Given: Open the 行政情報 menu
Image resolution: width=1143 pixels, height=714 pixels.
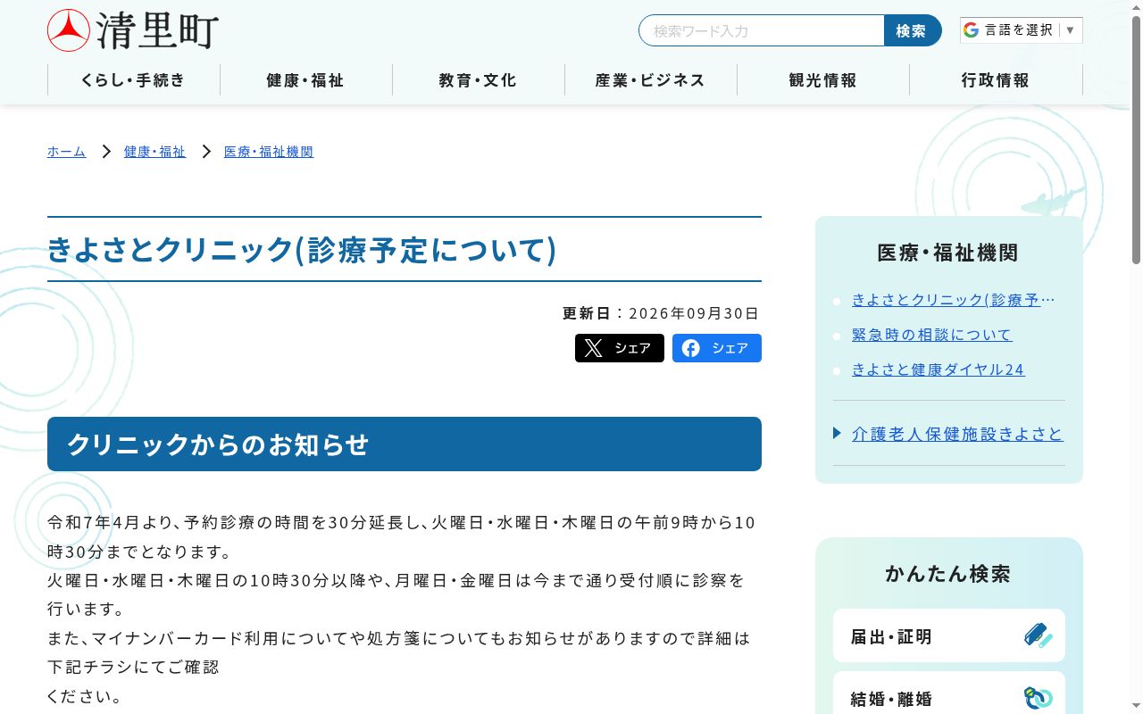Looking at the screenshot, I should coord(996,80).
